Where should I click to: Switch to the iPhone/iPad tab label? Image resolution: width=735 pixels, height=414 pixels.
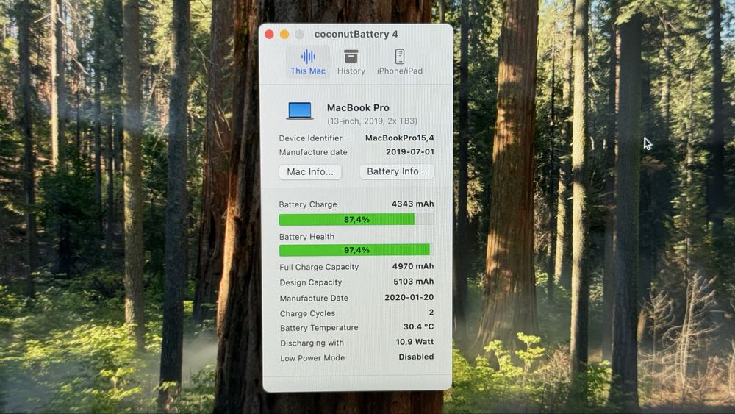400,71
